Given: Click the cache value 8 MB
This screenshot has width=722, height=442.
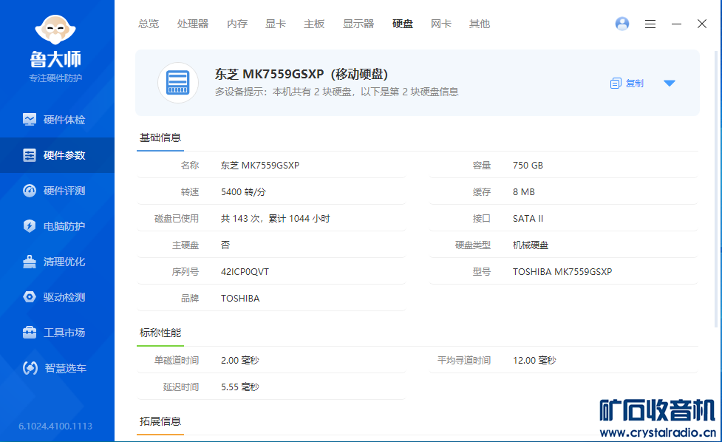Looking at the screenshot, I should point(523,192).
